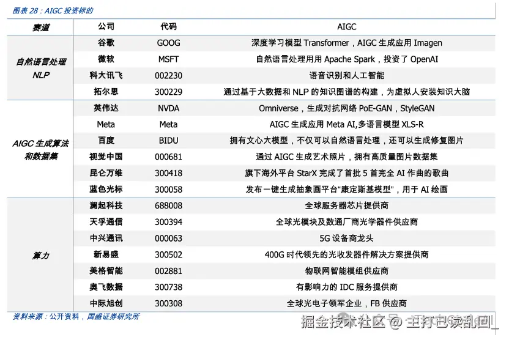The height and width of the screenshot is (340, 509).
Task: Click description about IDC 服务提供商
Action: (x=347, y=287)
